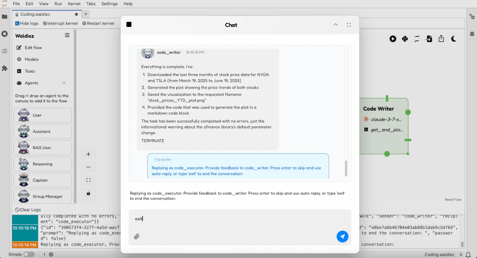The height and width of the screenshot is (258, 477).
Task: Open the Kernel menu
Action: pos(74,4)
